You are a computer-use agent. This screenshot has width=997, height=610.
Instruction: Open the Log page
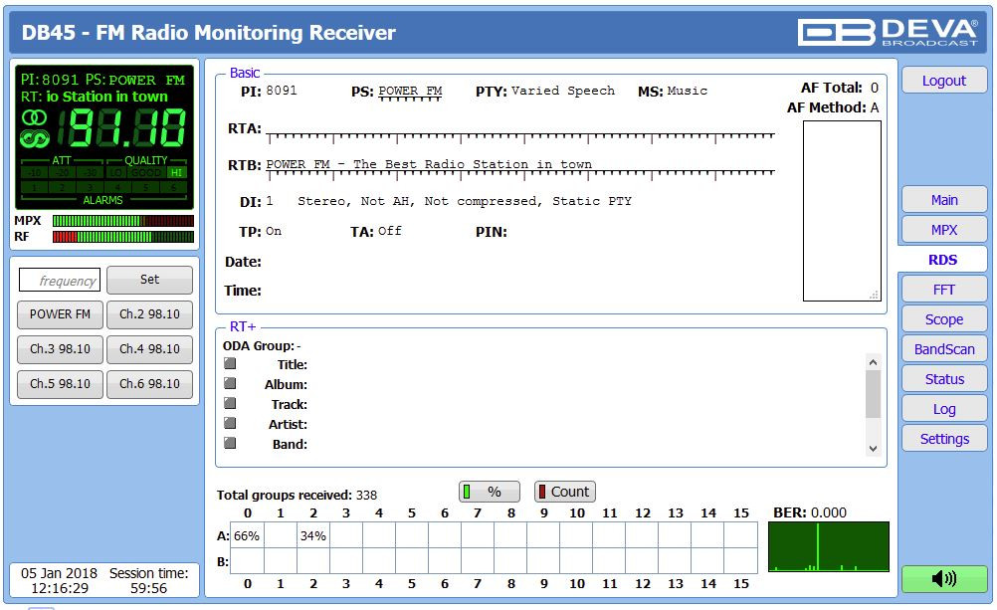tap(944, 409)
